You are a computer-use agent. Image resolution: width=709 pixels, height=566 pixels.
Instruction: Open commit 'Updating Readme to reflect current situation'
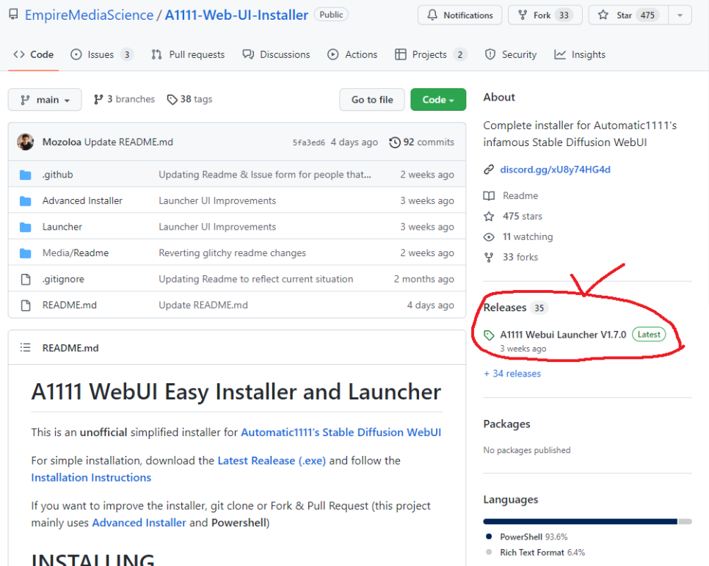point(256,279)
